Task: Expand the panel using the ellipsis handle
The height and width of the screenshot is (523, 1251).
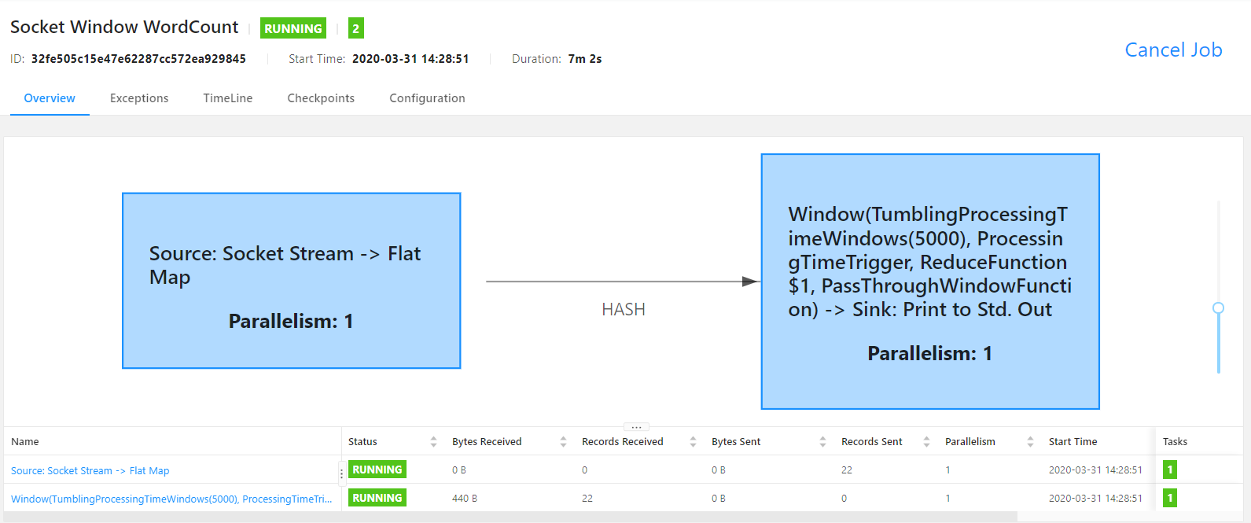Action: click(636, 427)
